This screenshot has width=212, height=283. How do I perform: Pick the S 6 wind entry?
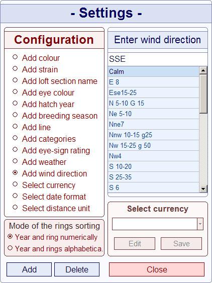point(154,187)
